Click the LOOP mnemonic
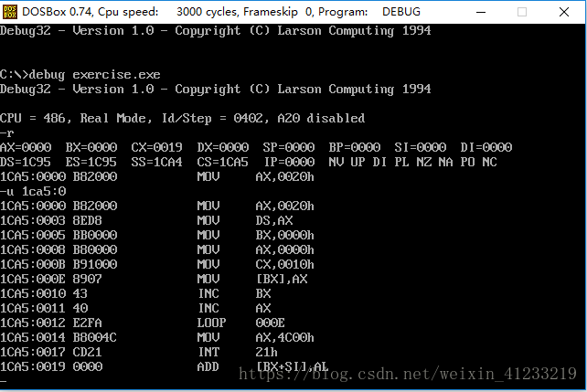 [x=212, y=323]
